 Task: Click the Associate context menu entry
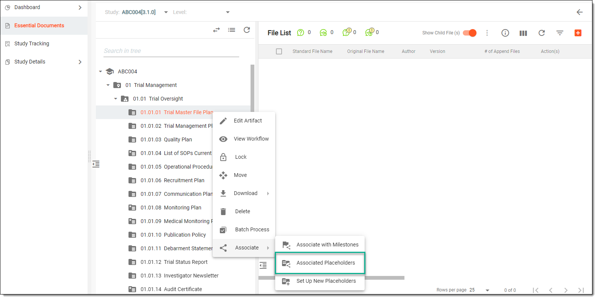click(244, 248)
